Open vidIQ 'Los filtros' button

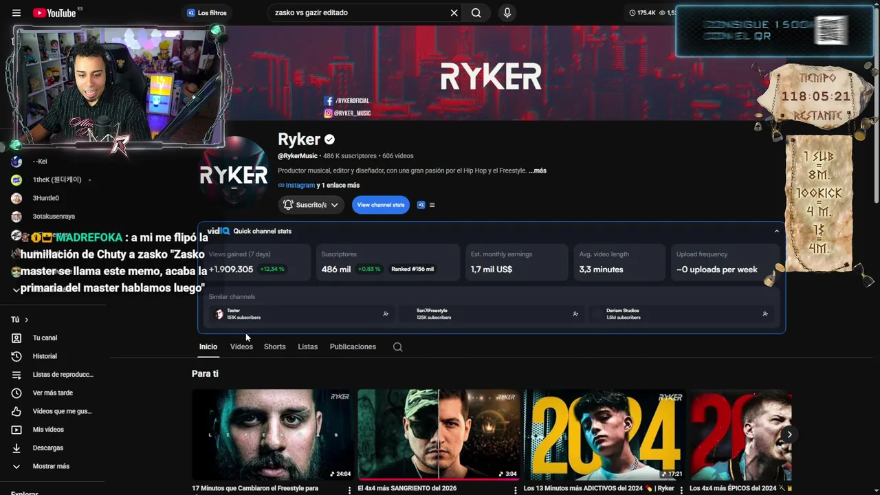206,13
